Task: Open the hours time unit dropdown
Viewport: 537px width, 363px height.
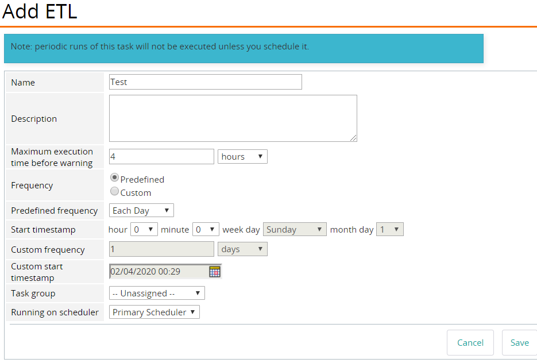Action: 242,156
